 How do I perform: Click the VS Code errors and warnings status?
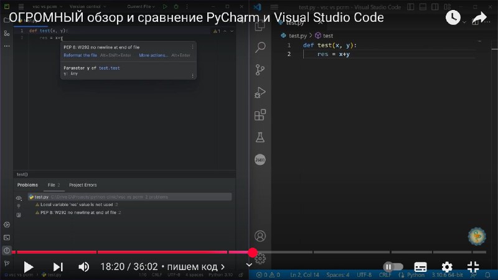click(268, 274)
